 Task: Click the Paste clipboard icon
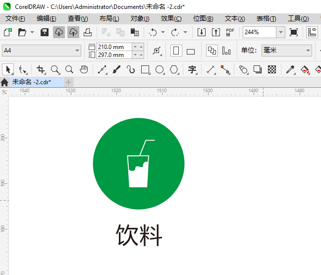coord(135,32)
